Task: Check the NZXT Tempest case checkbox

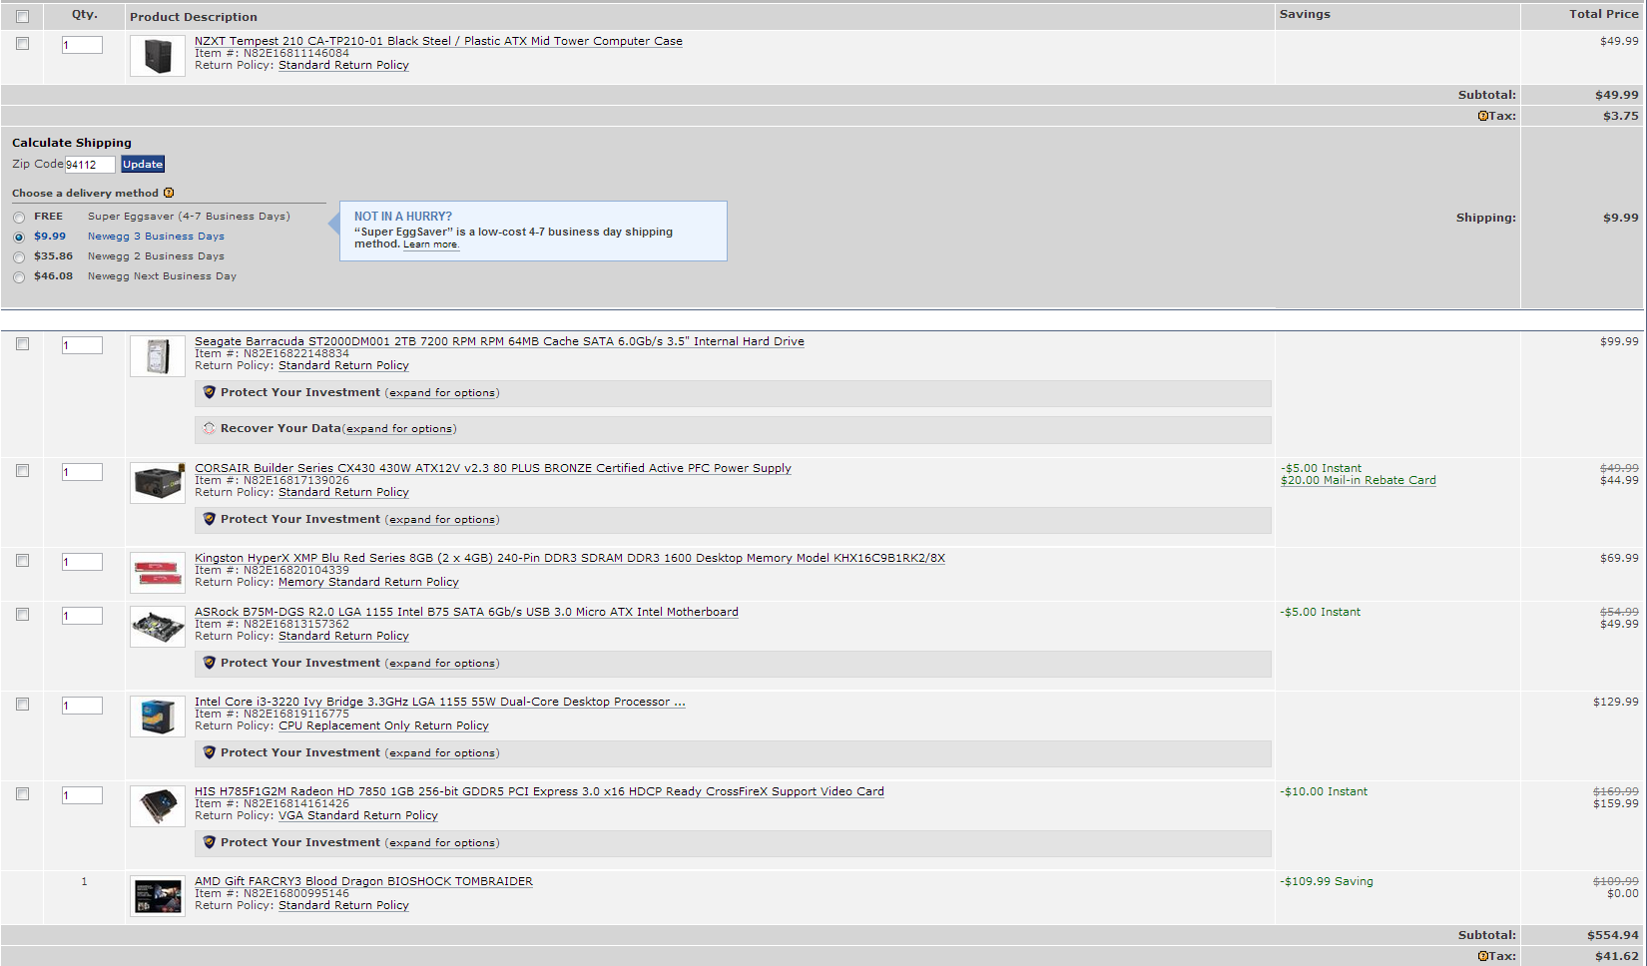Action: (x=23, y=44)
